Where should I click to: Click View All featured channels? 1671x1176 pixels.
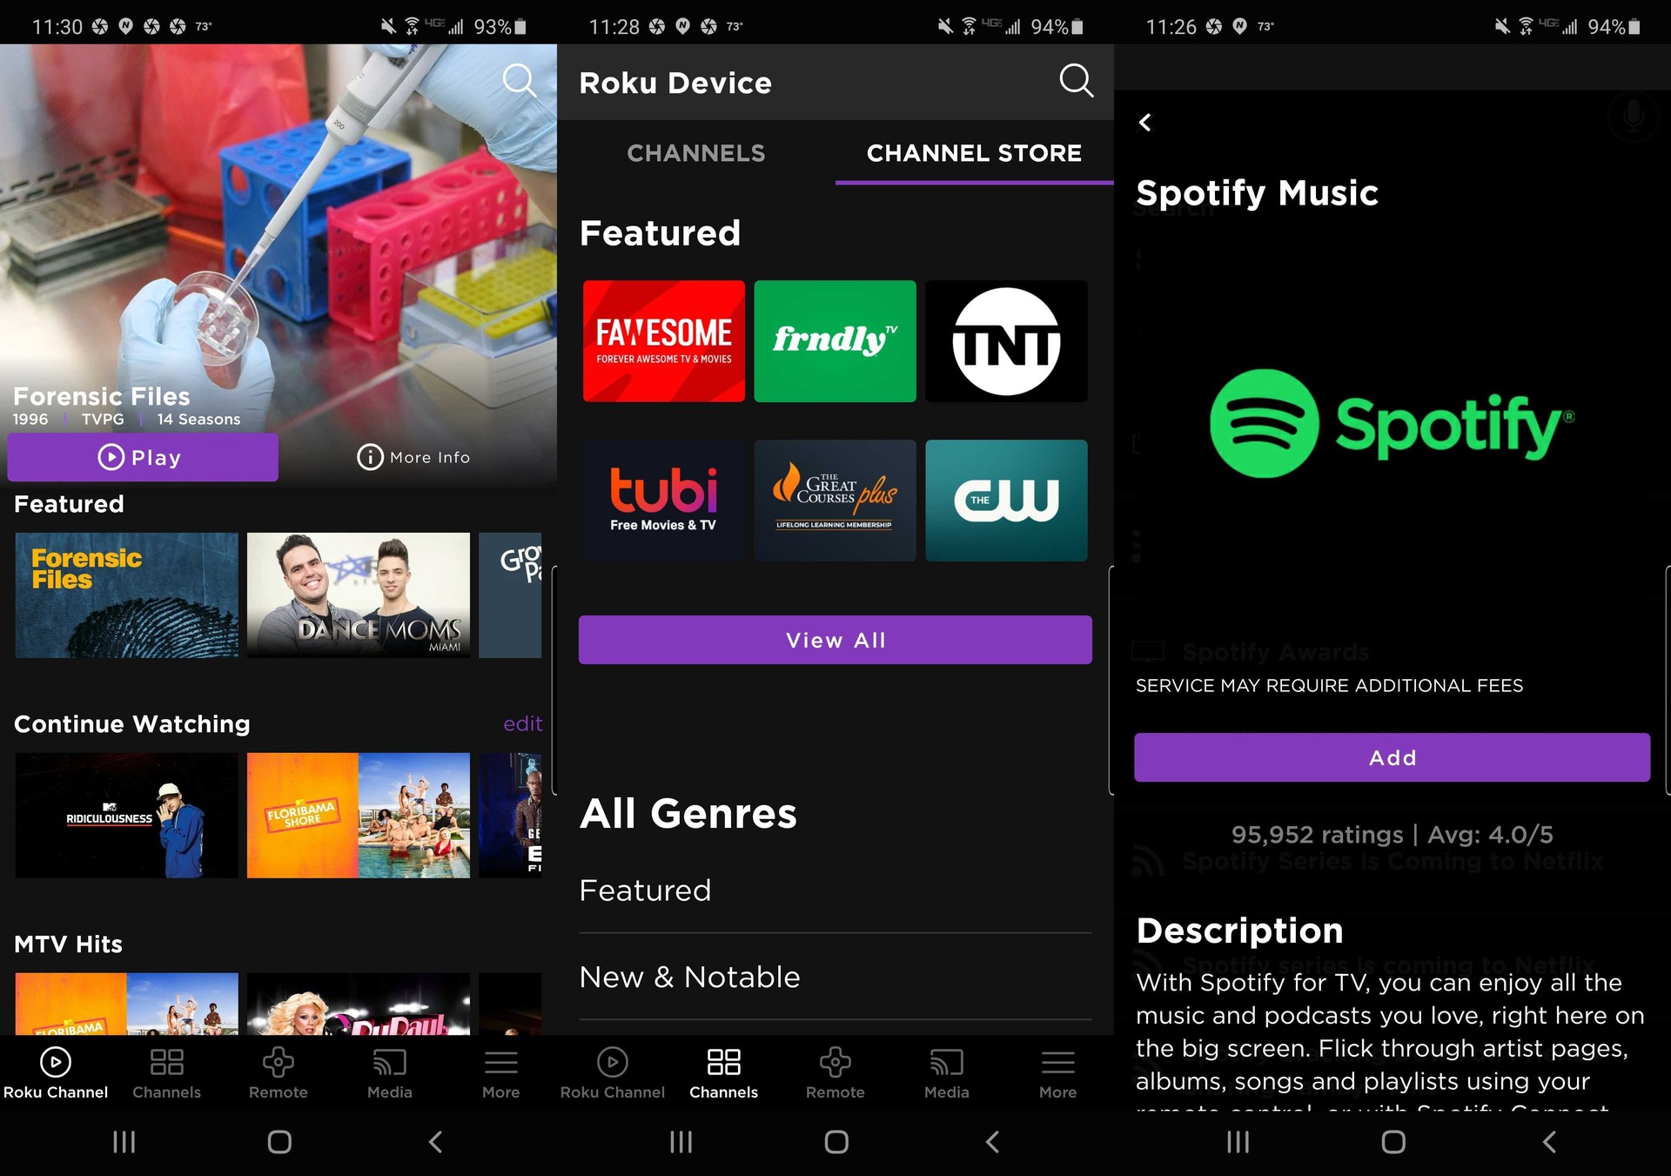[836, 640]
